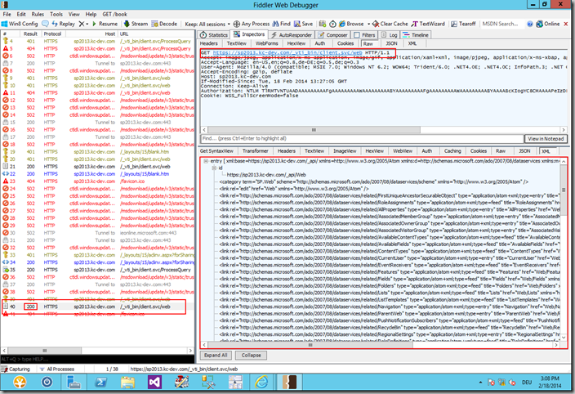
Task: Select session 35 ProcessQuery row
Action: (97, 270)
